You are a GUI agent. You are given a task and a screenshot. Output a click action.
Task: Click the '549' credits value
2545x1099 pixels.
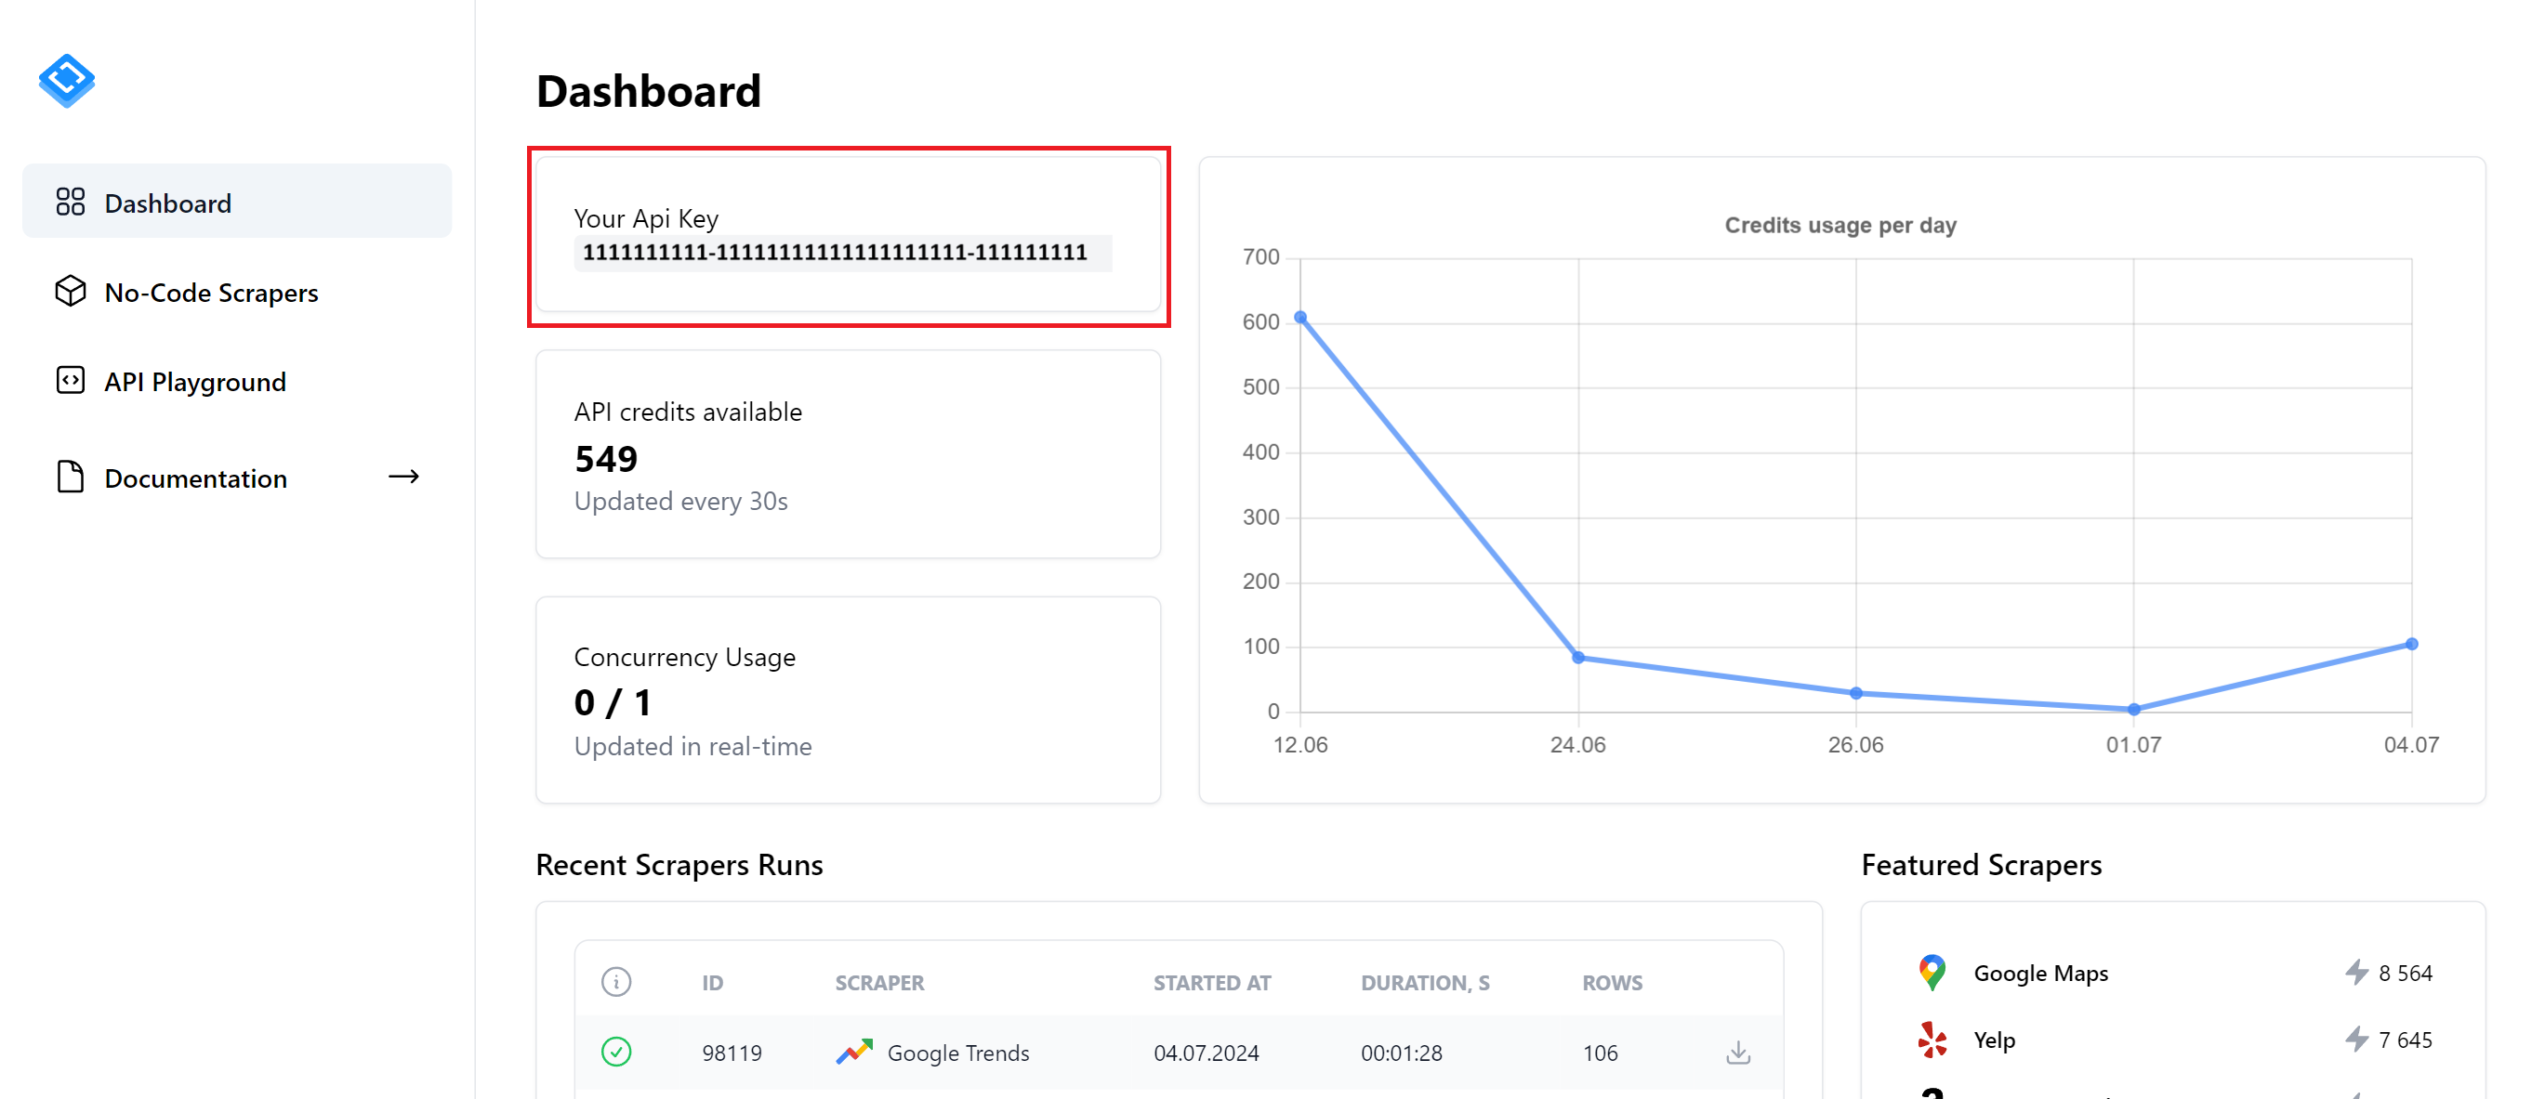(606, 459)
